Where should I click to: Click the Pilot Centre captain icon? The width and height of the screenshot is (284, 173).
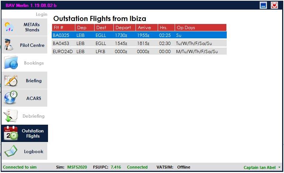9,45
